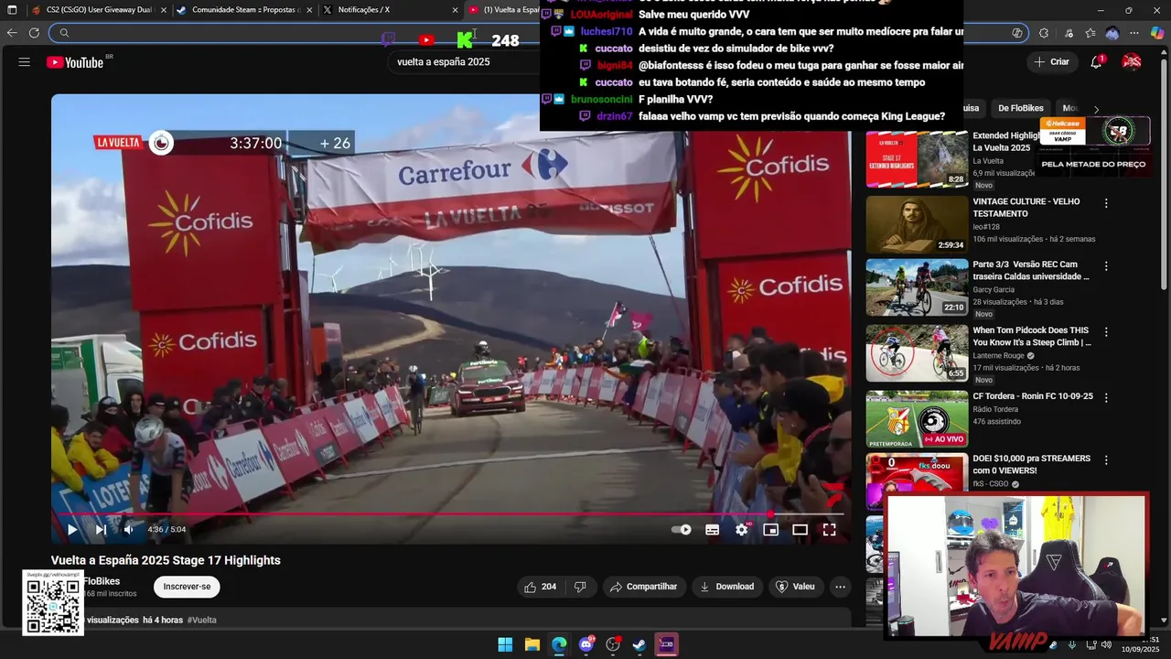1171x659 pixels.
Task: Open Discord from taskbar
Action: (x=586, y=644)
